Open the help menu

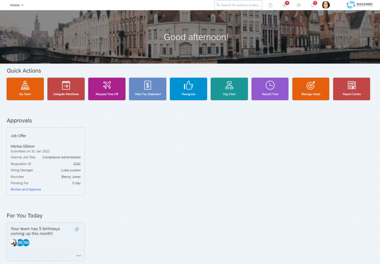tap(270, 5)
